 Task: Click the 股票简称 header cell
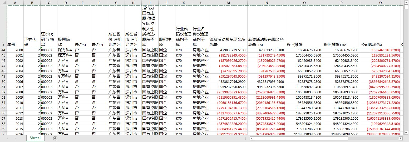coord(66,26)
